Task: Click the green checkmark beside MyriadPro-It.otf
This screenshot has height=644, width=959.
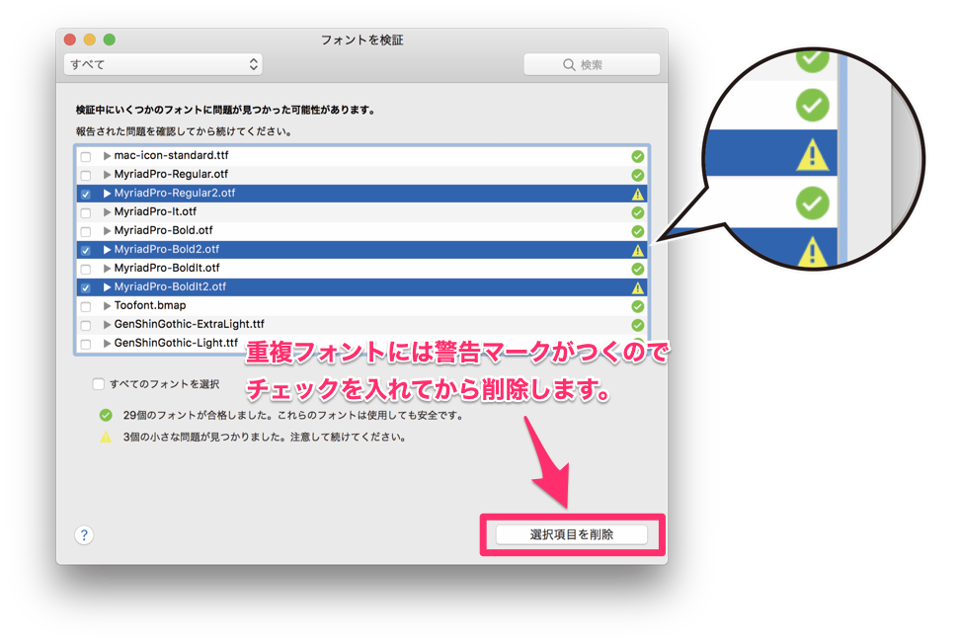Action: pyautogui.click(x=637, y=211)
